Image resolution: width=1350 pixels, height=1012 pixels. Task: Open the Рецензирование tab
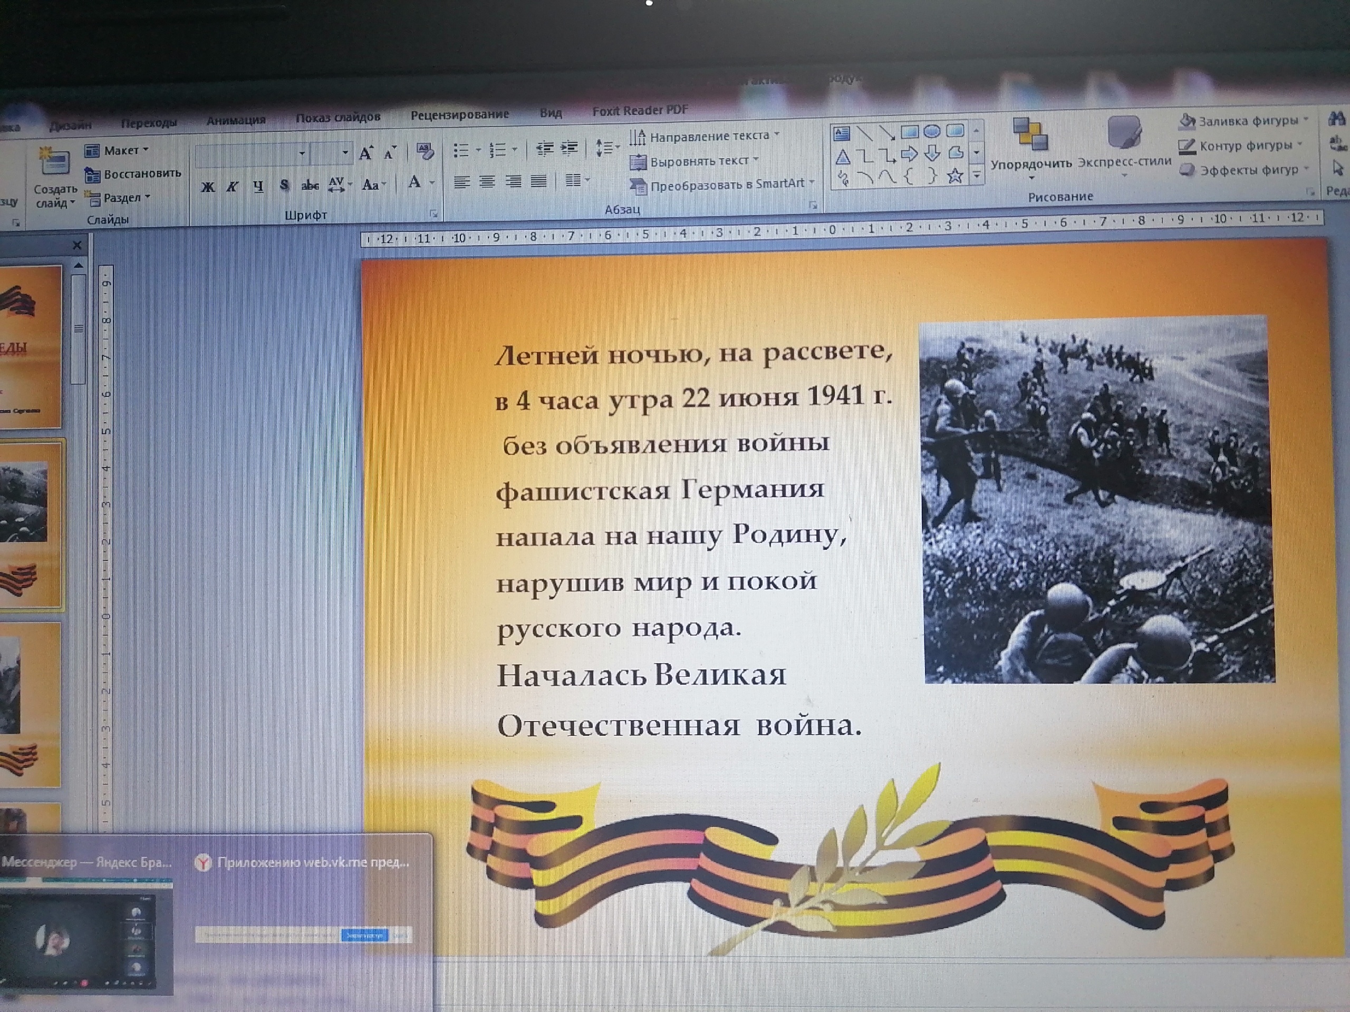point(459,114)
